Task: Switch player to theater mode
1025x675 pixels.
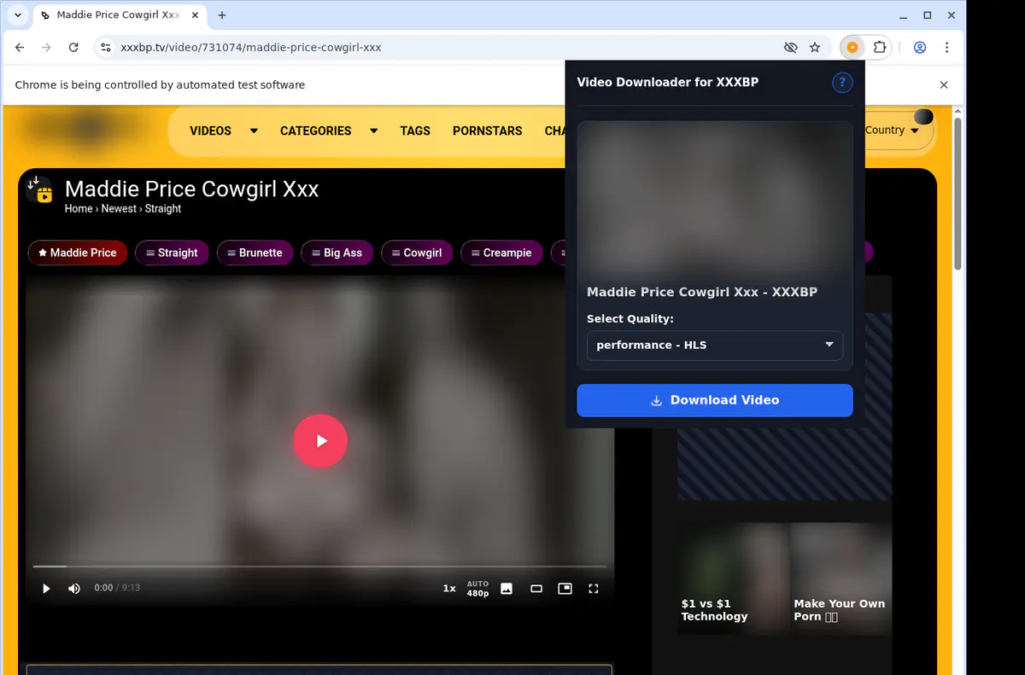Action: tap(536, 589)
